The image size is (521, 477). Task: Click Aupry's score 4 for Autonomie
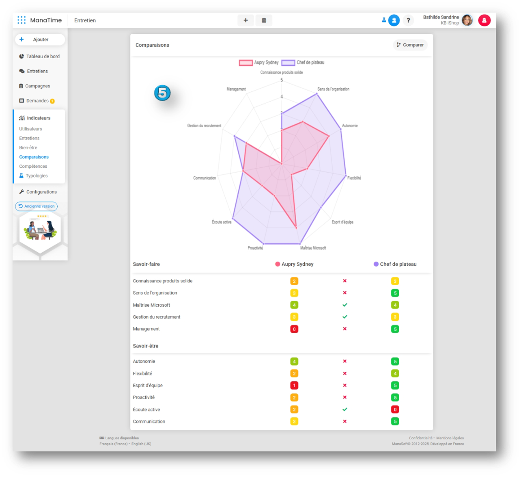click(294, 361)
